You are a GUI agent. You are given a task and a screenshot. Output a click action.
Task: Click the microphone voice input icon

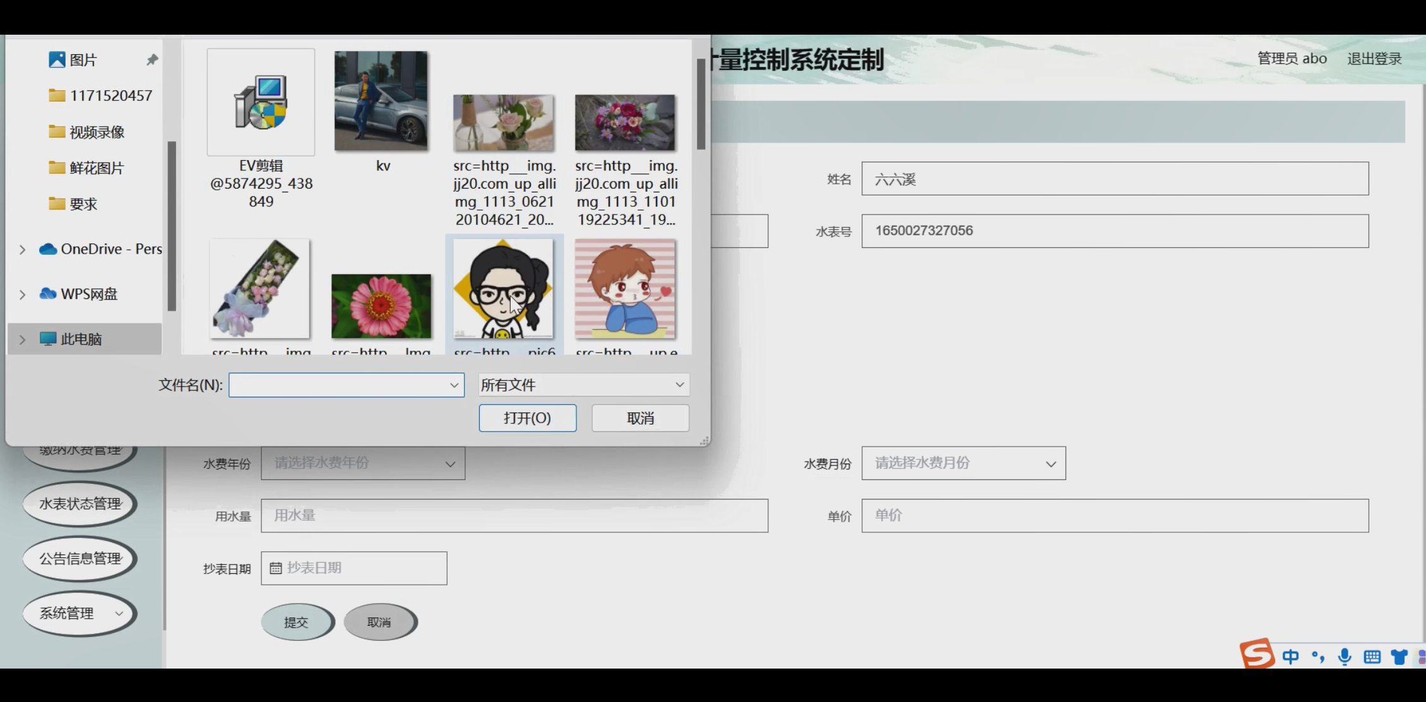pos(1345,657)
